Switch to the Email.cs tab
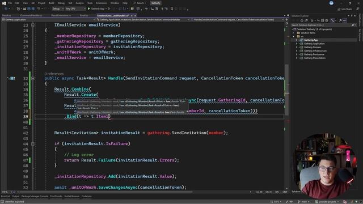The width and height of the screenshot is (363, 204). pyautogui.click(x=84, y=15)
